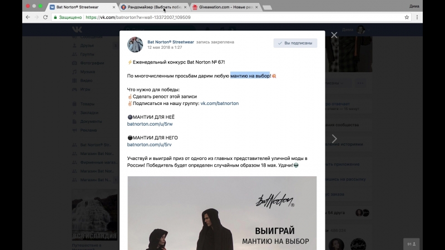Open the contest image ВЫИГРАЙ МАНТИЮ
Screen dimensions: 445x250
click(222, 213)
